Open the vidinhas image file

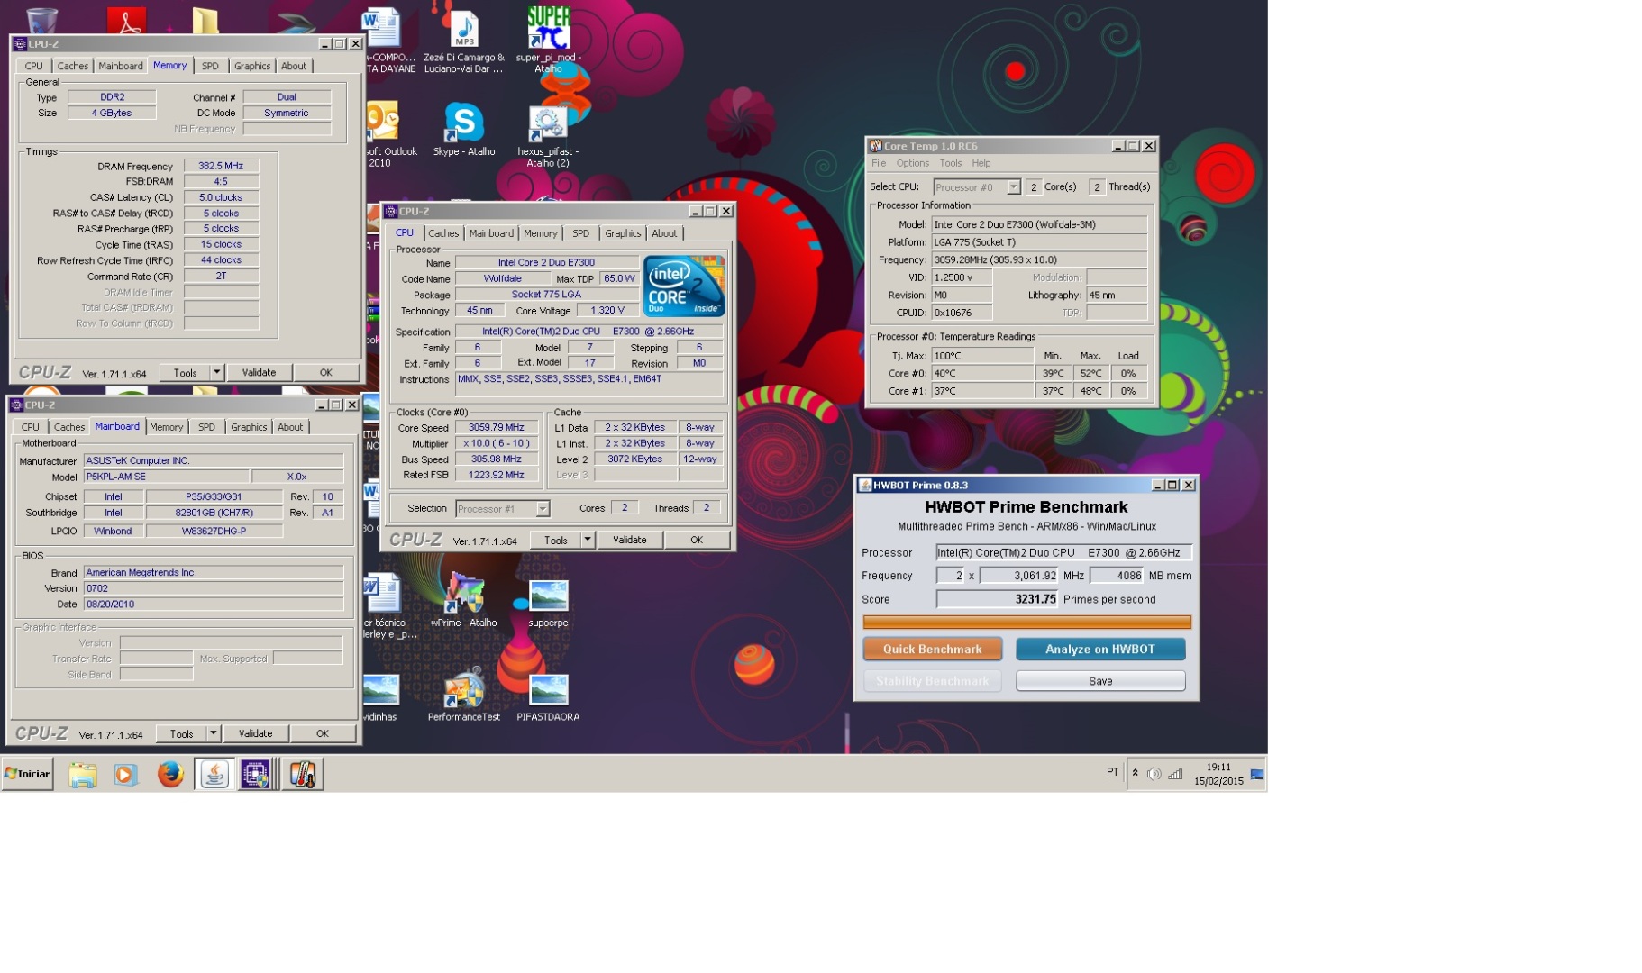(x=380, y=690)
